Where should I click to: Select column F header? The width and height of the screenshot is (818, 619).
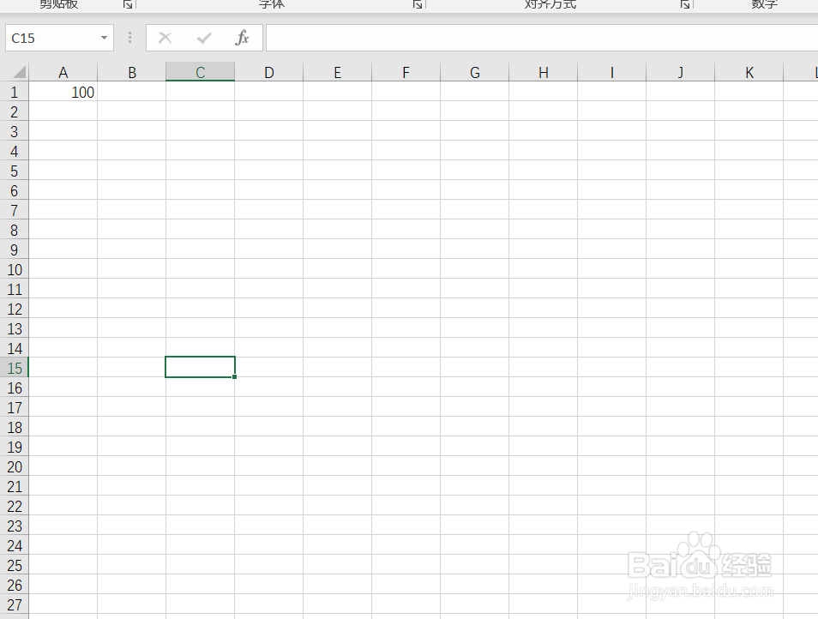[406, 72]
